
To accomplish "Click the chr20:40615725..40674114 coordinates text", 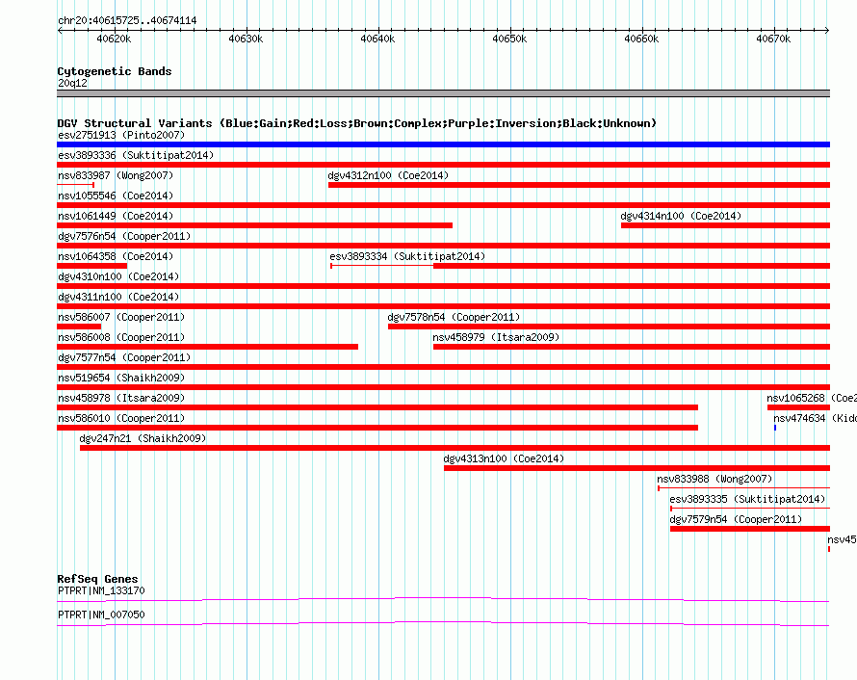I will point(127,21).
